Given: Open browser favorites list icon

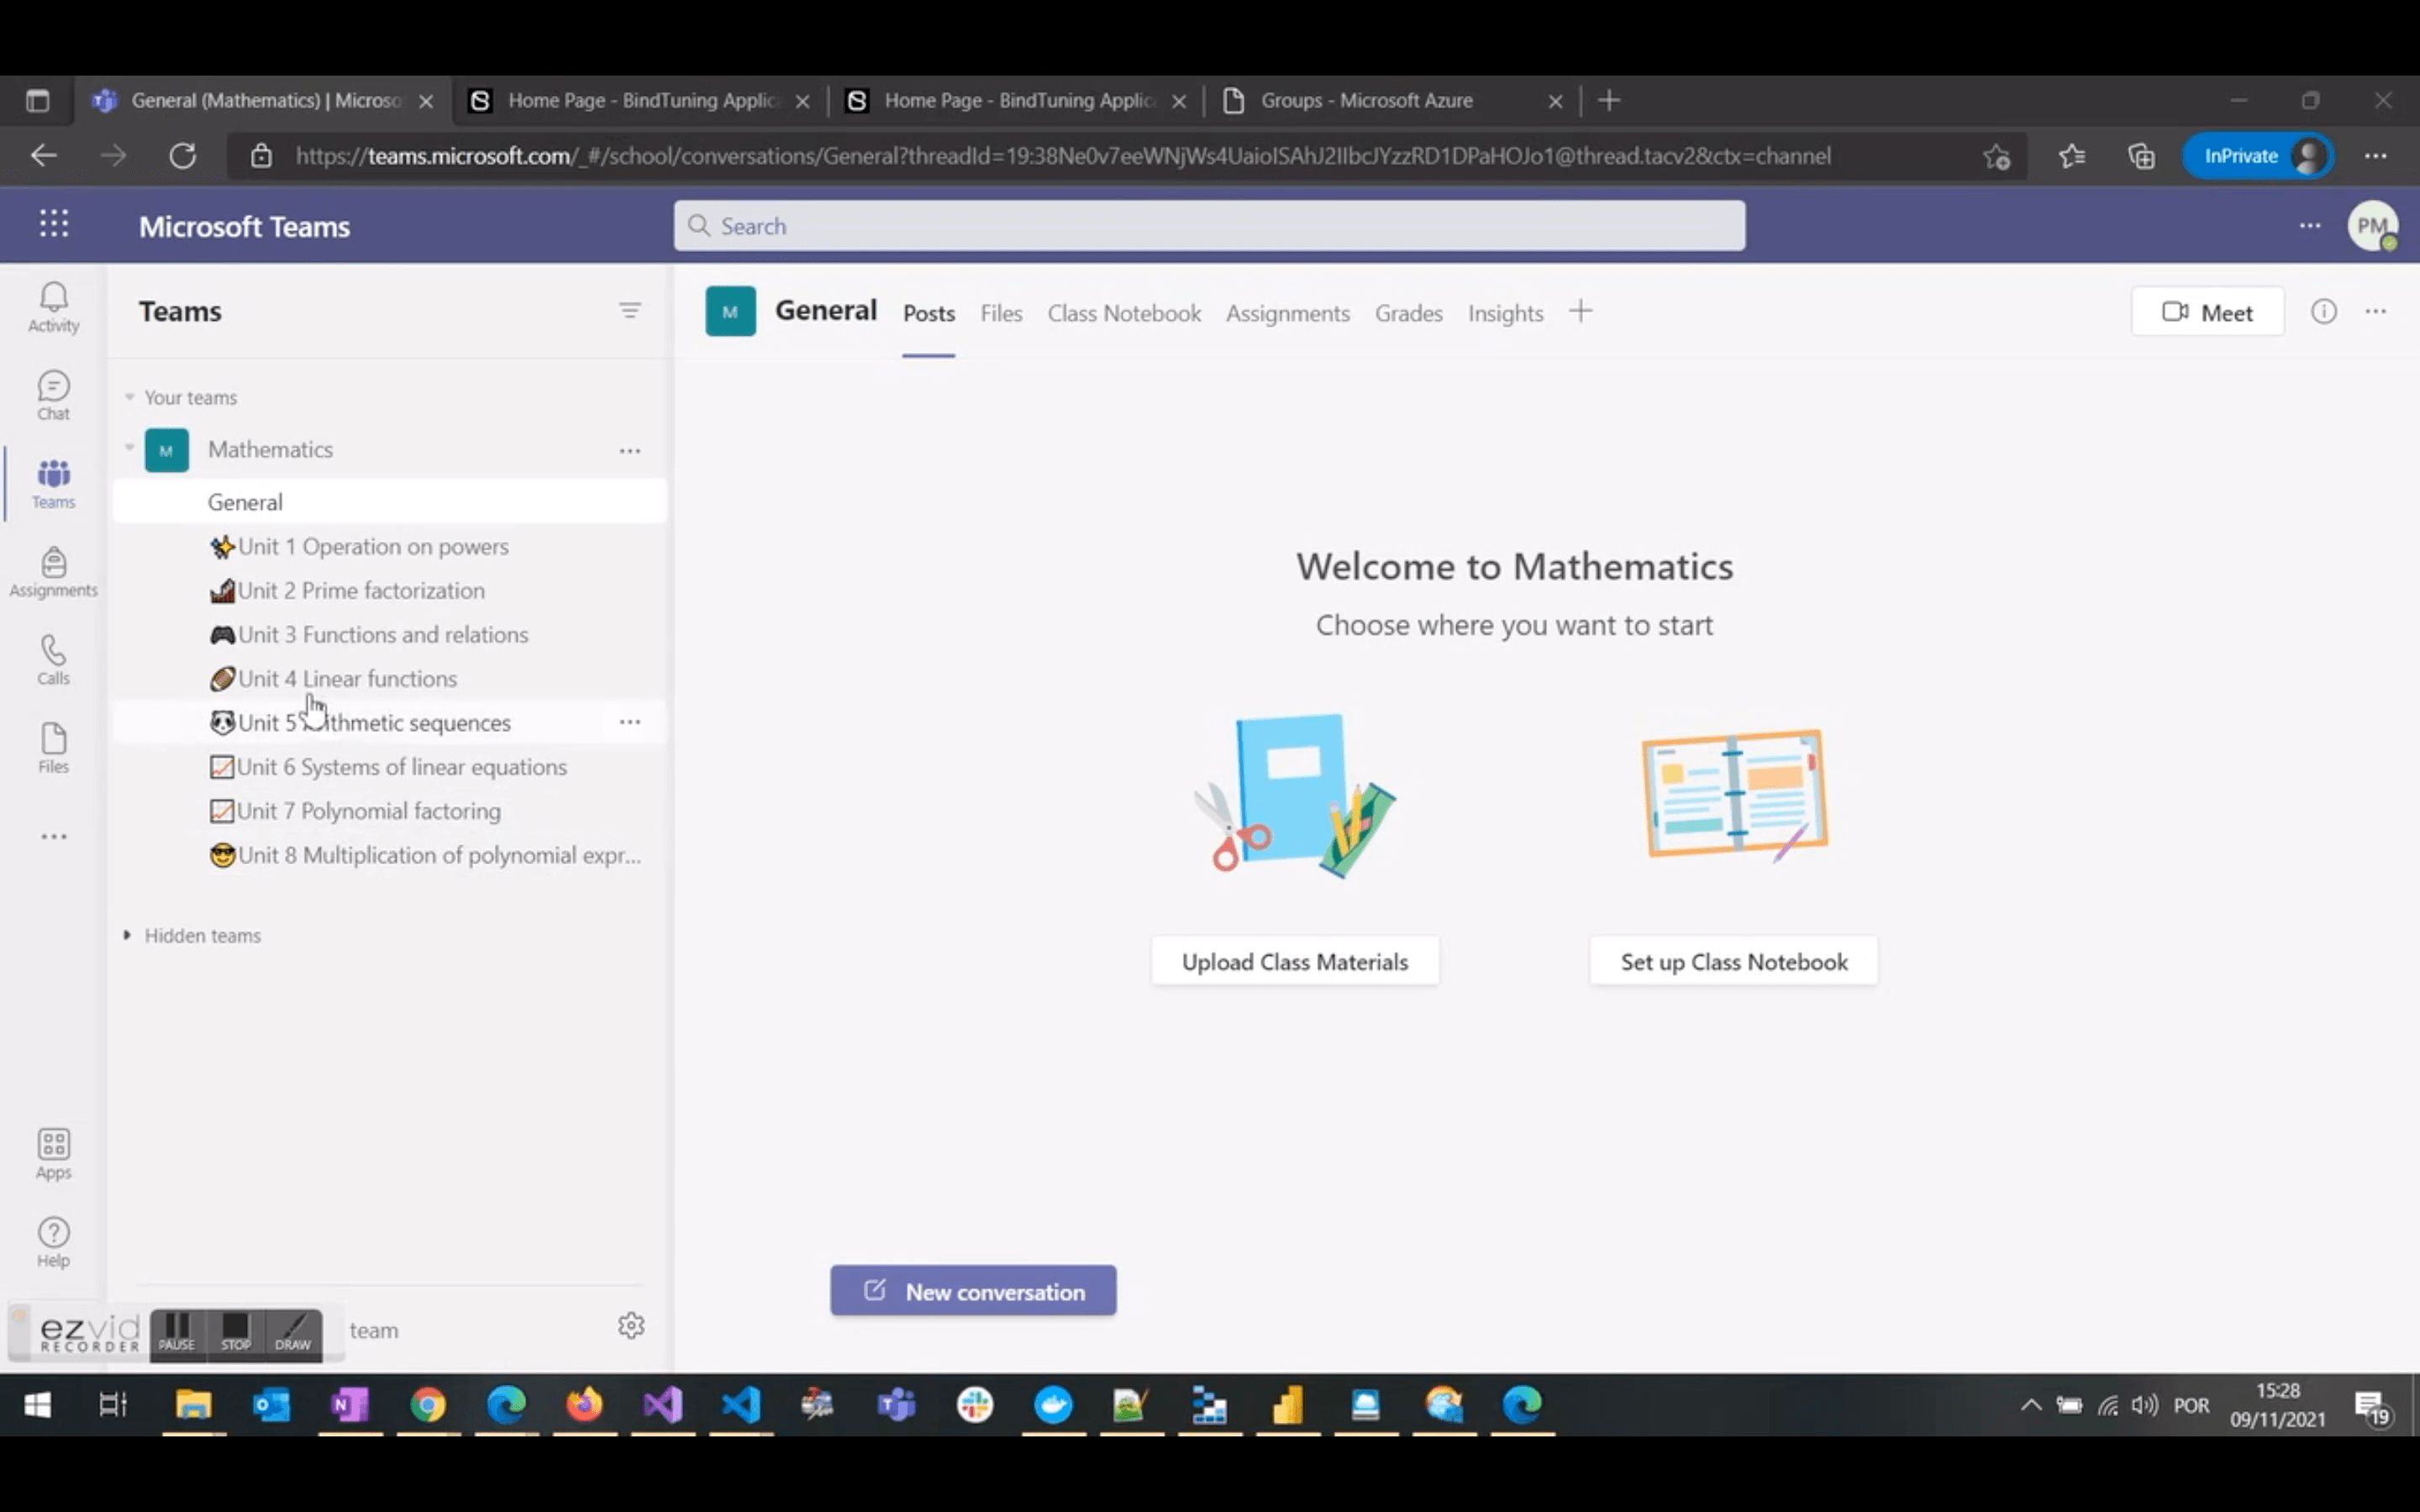Looking at the screenshot, I should (2072, 156).
